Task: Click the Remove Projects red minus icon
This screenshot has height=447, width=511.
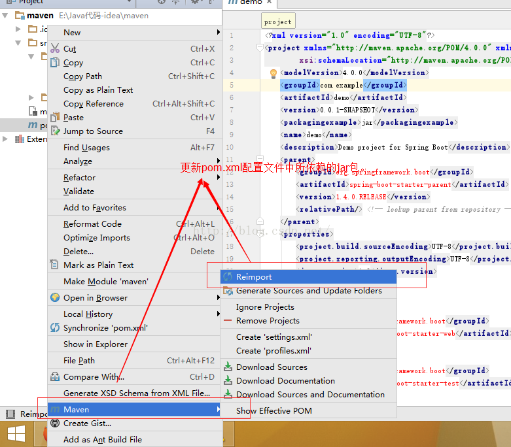Action: pos(228,321)
